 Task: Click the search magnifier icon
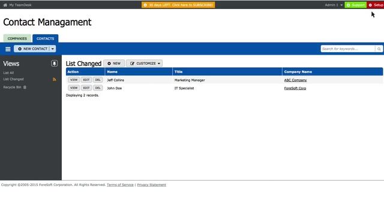[379, 49]
